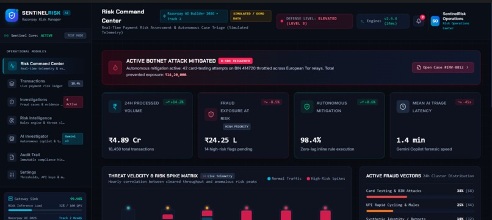Click the 4 Active badge on Investigations
The image size is (492, 220).
(x=73, y=102)
